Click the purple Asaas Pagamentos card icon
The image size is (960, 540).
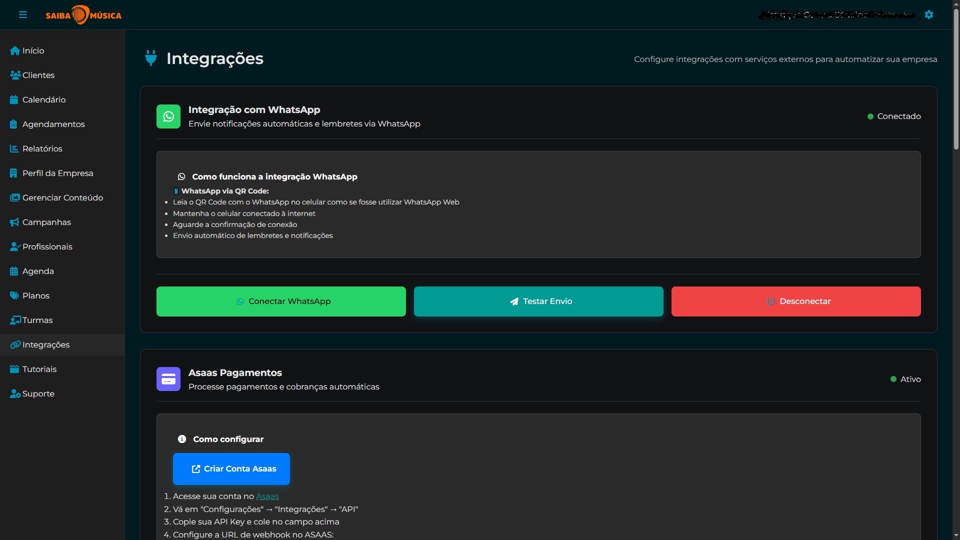168,379
